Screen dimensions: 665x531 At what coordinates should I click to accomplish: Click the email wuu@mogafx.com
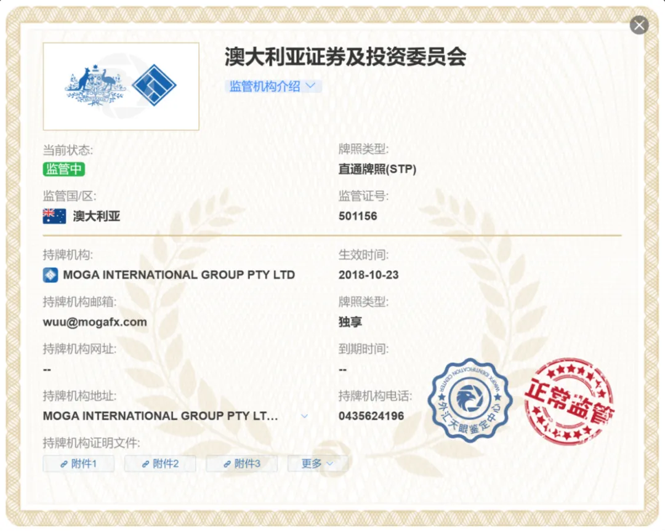click(95, 322)
